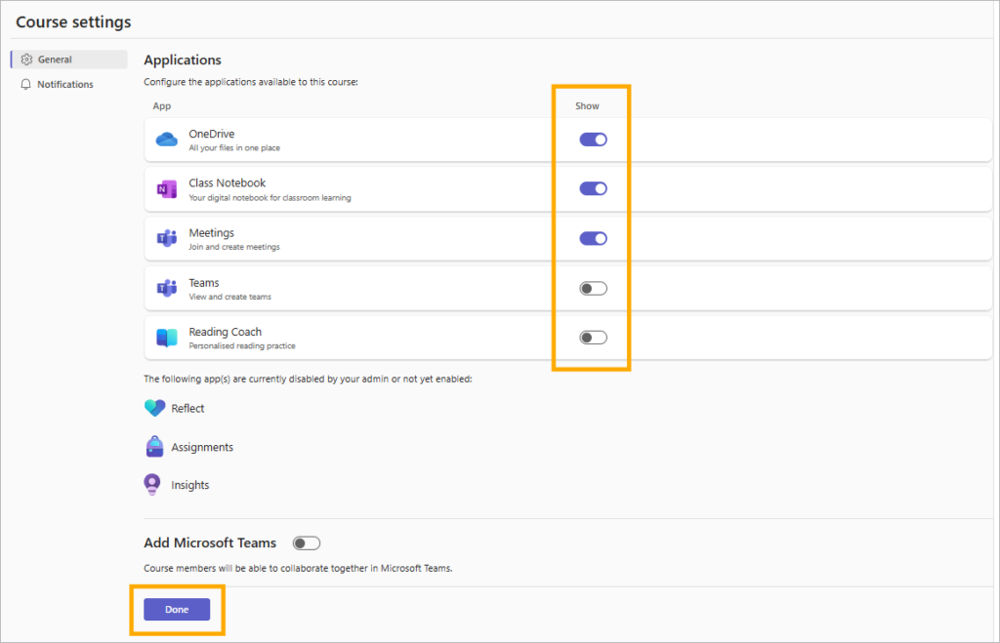This screenshot has width=1000, height=643.
Task: Select the Reading Coach app title
Action: 226,332
